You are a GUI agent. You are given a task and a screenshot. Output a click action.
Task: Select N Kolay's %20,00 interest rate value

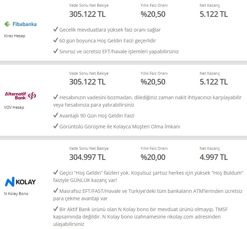point(153,157)
